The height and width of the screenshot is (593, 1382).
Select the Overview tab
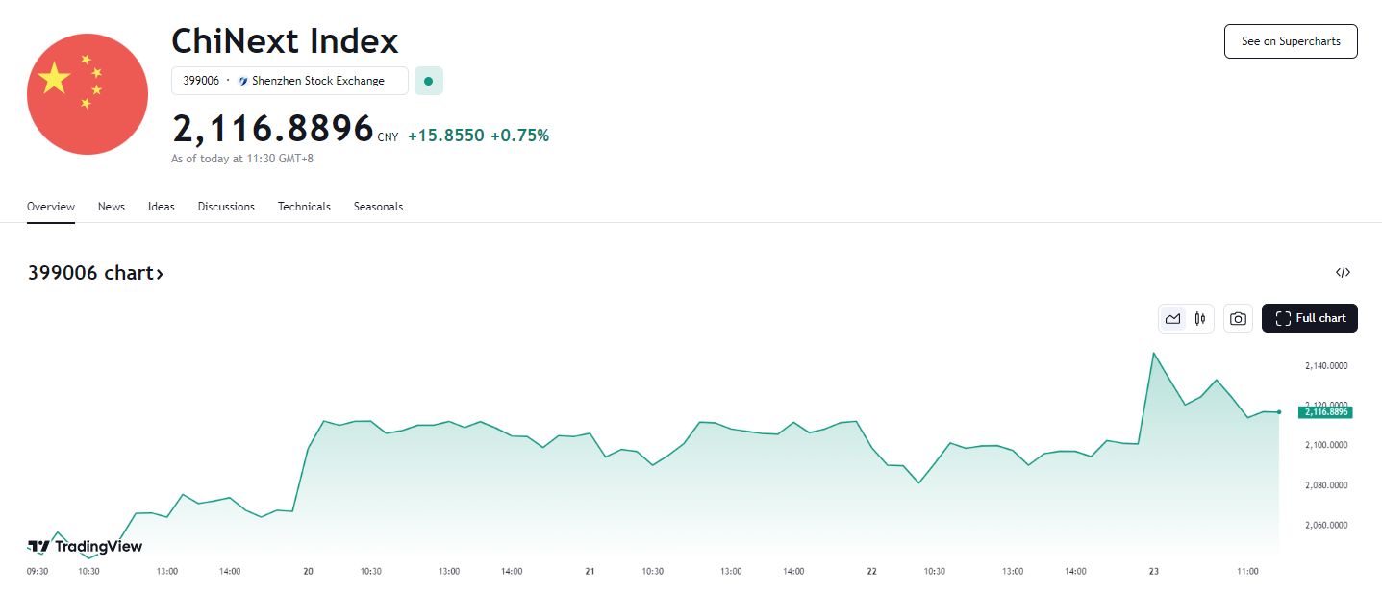click(x=51, y=207)
